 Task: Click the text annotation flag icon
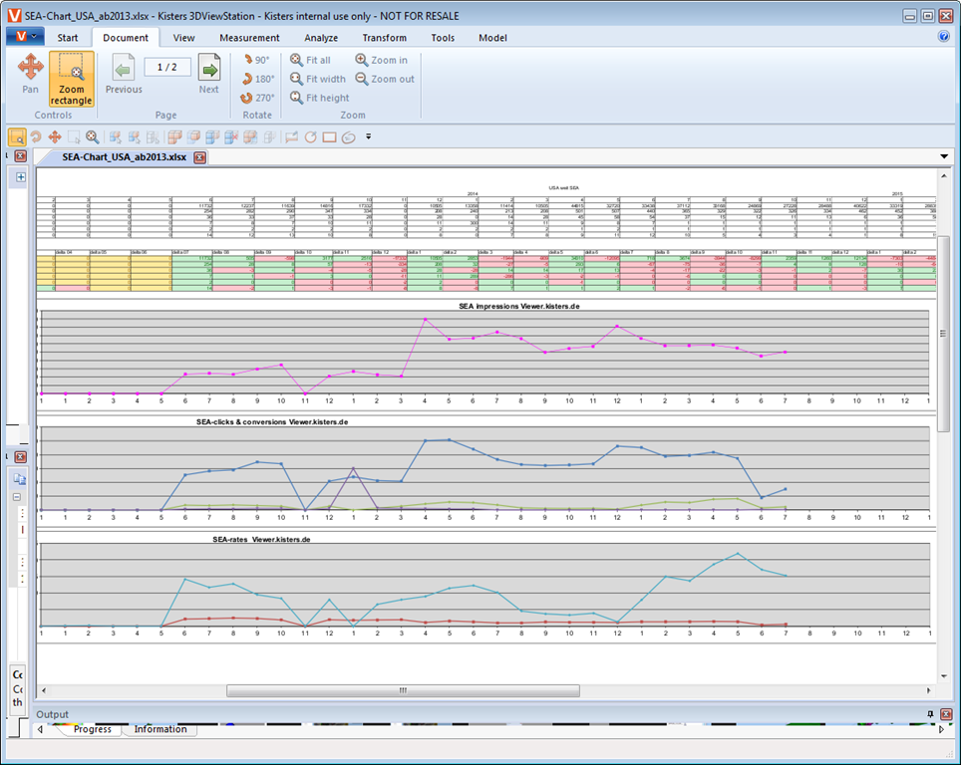click(x=292, y=137)
